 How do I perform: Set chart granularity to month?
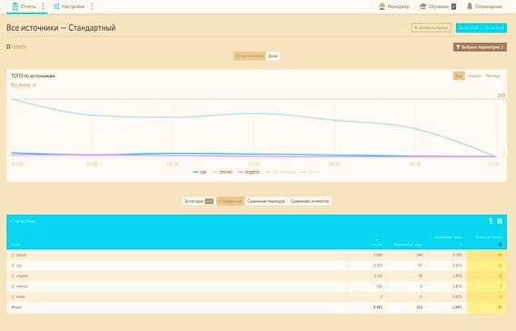[x=492, y=75]
